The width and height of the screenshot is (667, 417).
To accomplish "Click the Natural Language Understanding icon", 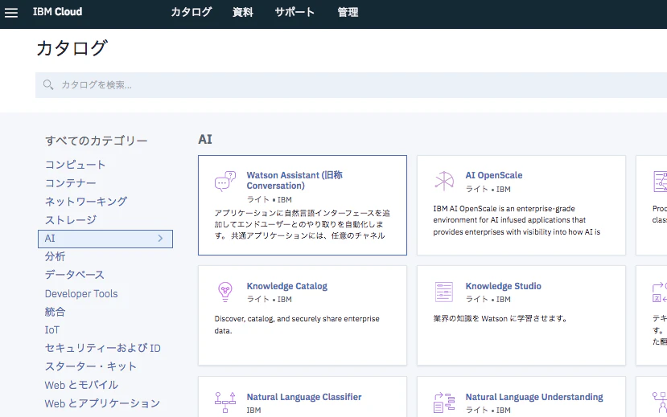I will coord(444,403).
